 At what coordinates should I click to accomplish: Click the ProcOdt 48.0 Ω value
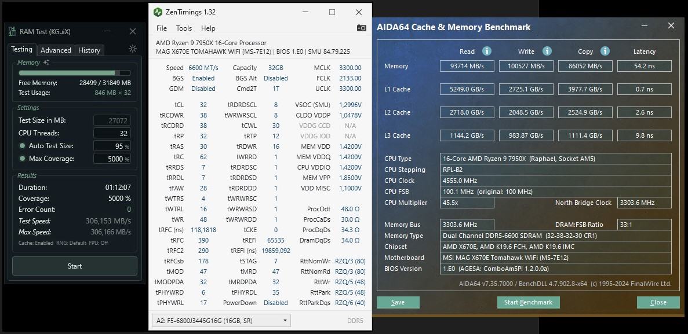pos(350,209)
